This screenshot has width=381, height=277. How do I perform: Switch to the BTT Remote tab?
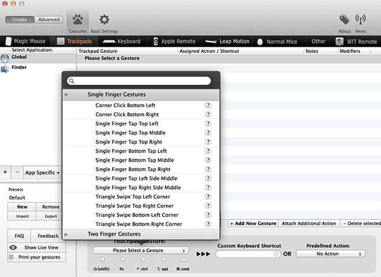[x=356, y=41]
